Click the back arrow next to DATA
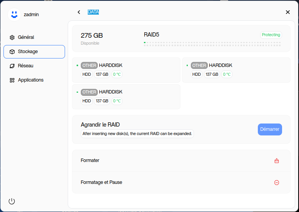Viewport: 299px width, 212px height. (79, 12)
